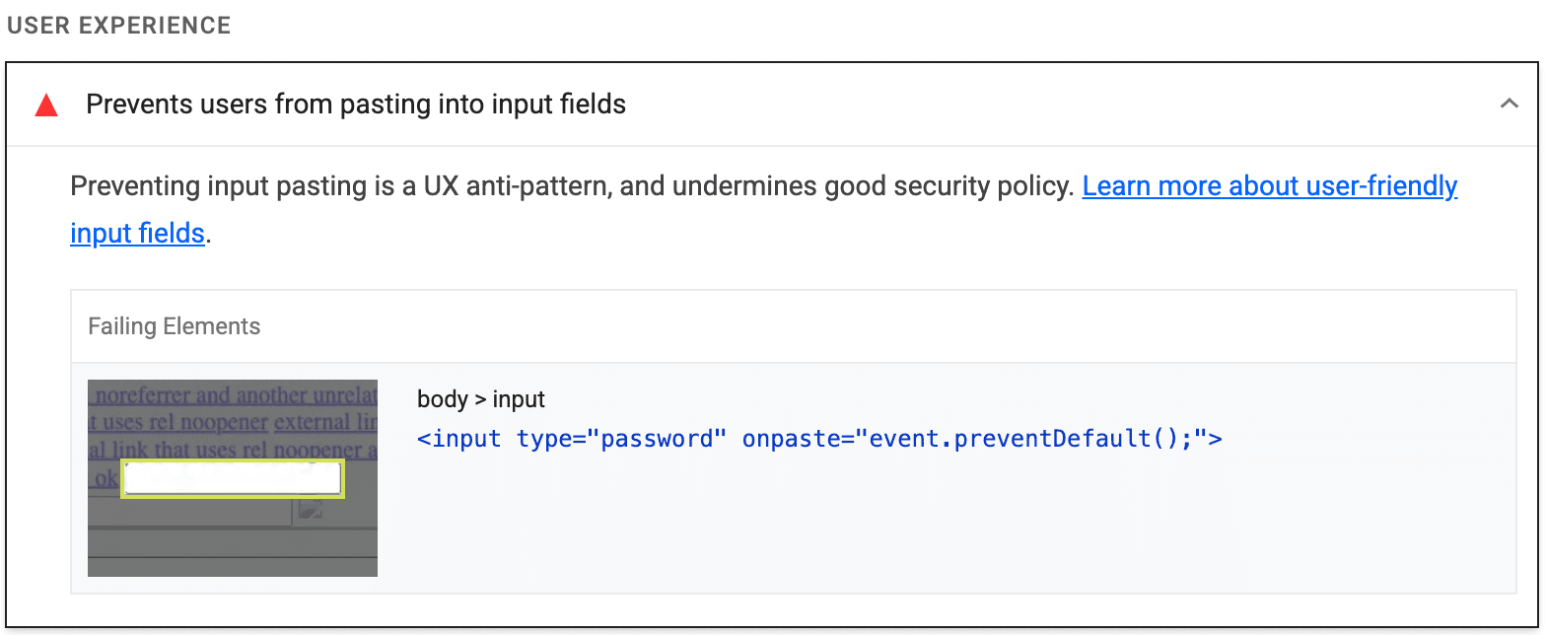Collapse the paste-prevention audit section
The width and height of the screenshot is (1546, 635).
coord(1508,103)
